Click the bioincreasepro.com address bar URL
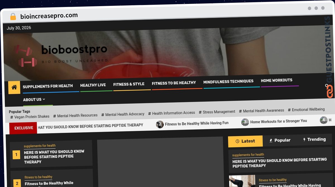 (x=49, y=16)
